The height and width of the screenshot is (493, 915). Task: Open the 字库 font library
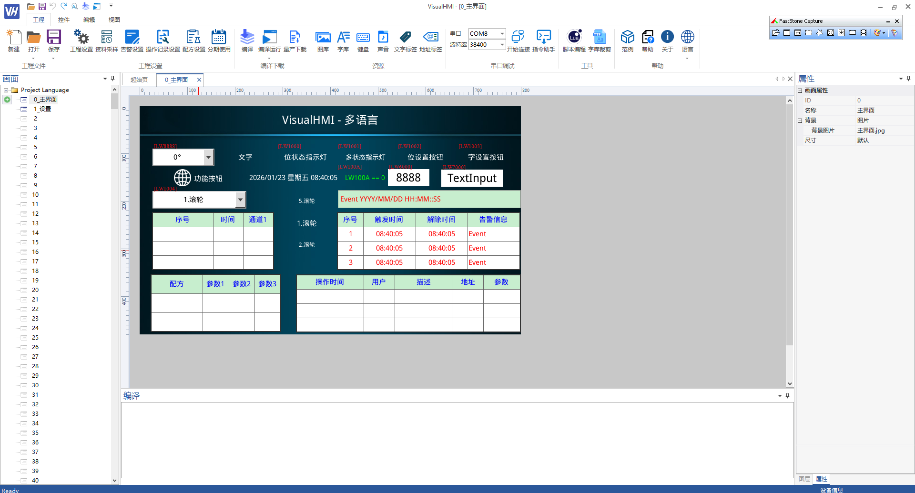343,40
